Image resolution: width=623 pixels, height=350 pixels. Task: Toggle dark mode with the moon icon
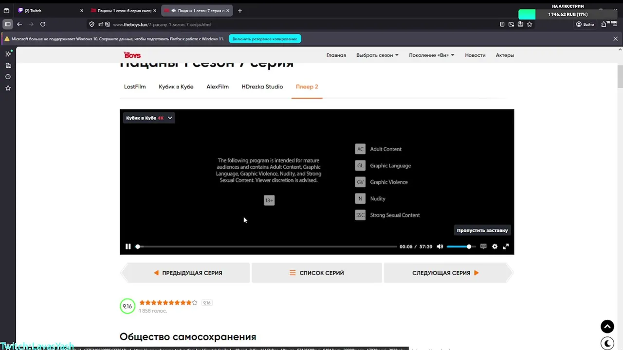(607, 343)
